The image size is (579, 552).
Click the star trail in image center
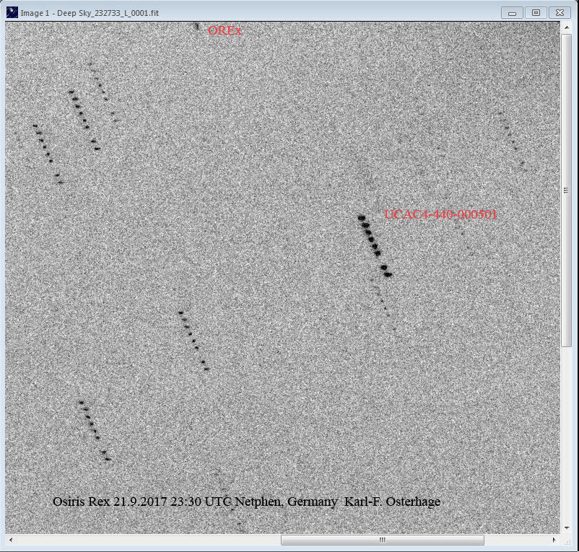(x=193, y=340)
